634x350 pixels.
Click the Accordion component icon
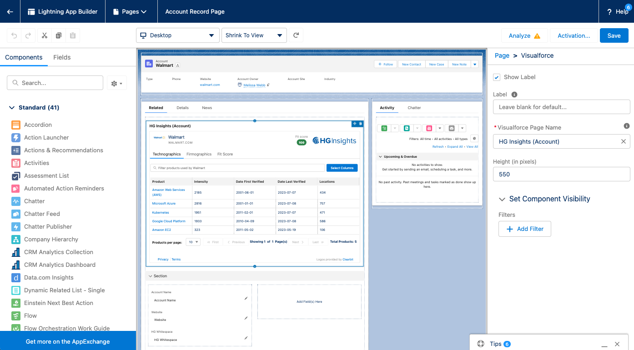point(16,125)
